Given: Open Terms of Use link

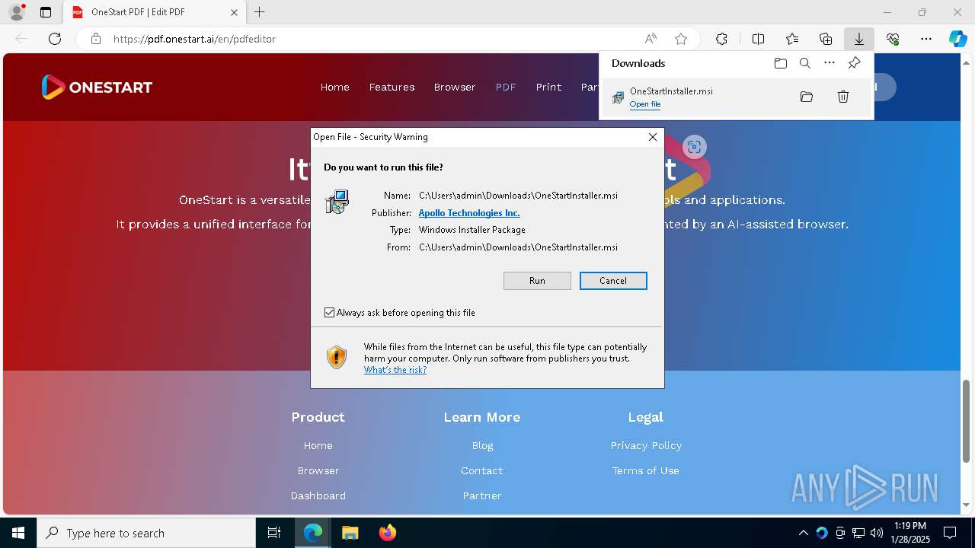Looking at the screenshot, I should (x=646, y=470).
